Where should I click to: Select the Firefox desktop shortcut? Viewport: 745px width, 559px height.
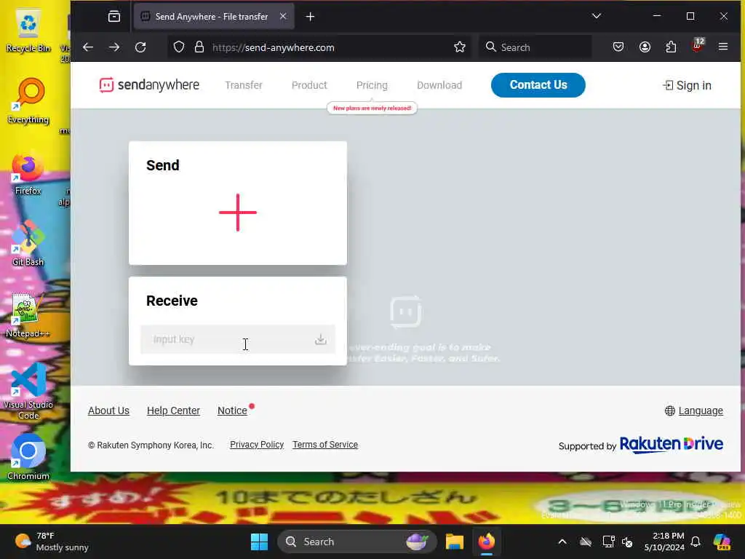coord(28,174)
